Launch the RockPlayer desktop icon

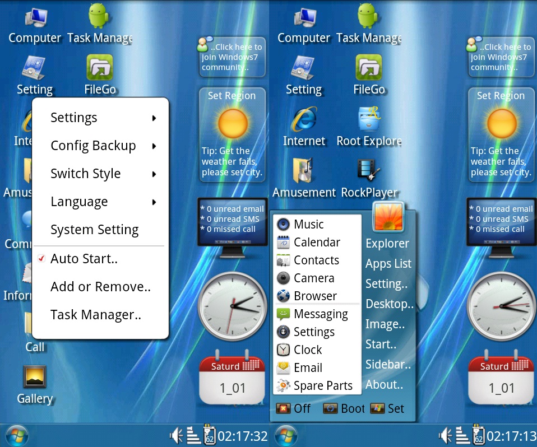click(x=368, y=170)
